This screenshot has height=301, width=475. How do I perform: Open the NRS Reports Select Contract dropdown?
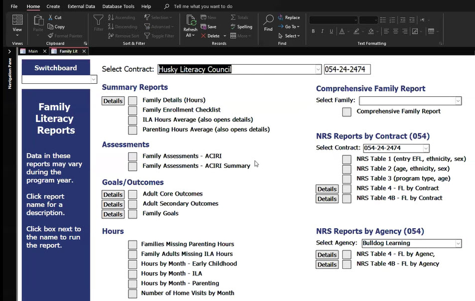point(426,148)
